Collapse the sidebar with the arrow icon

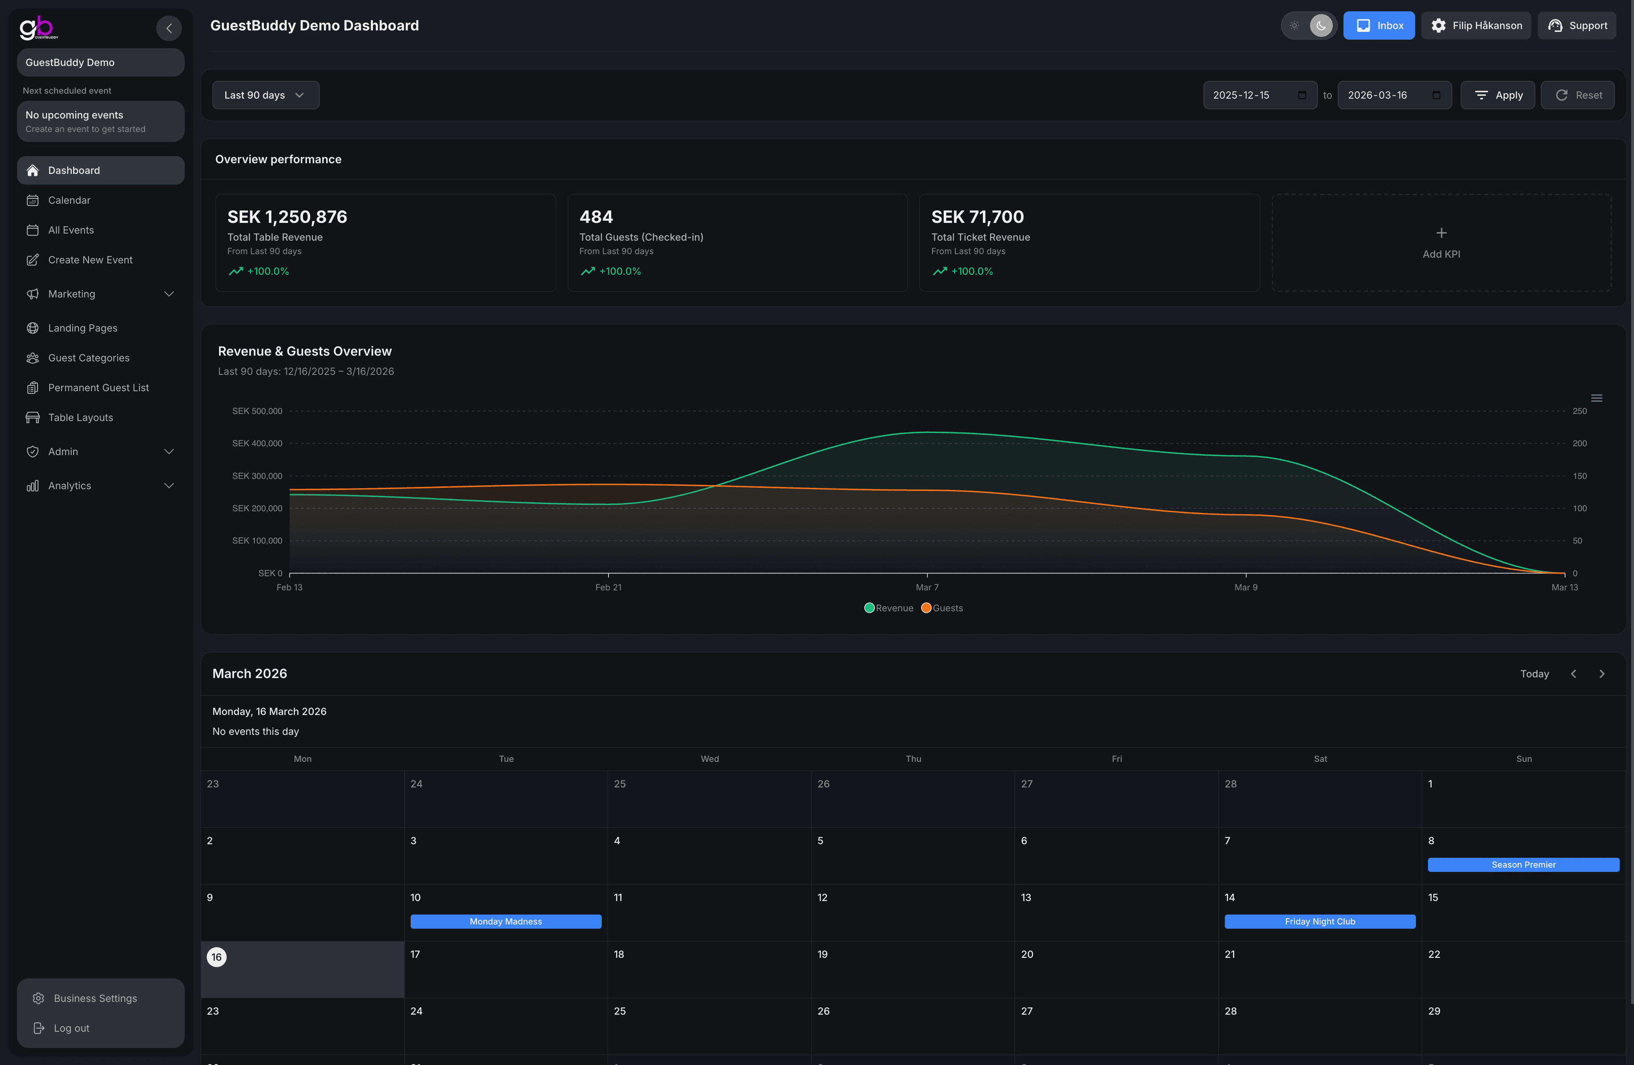[169, 28]
